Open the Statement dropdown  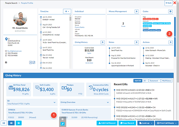pos(155,81)
